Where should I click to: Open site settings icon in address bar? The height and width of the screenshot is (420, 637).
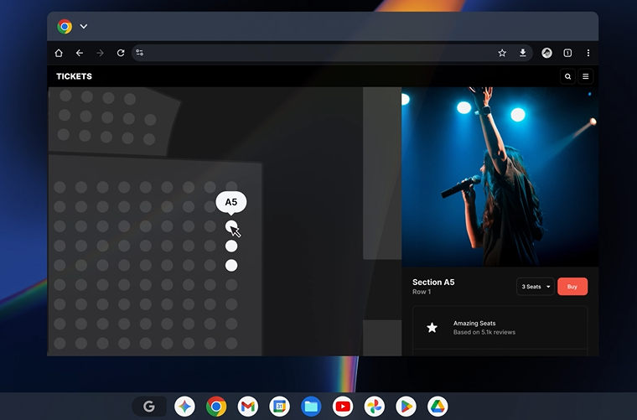tap(140, 53)
